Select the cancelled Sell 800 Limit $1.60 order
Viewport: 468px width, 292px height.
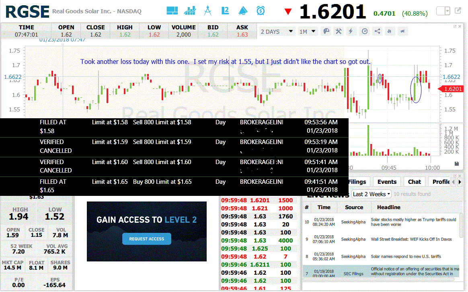(x=174, y=166)
